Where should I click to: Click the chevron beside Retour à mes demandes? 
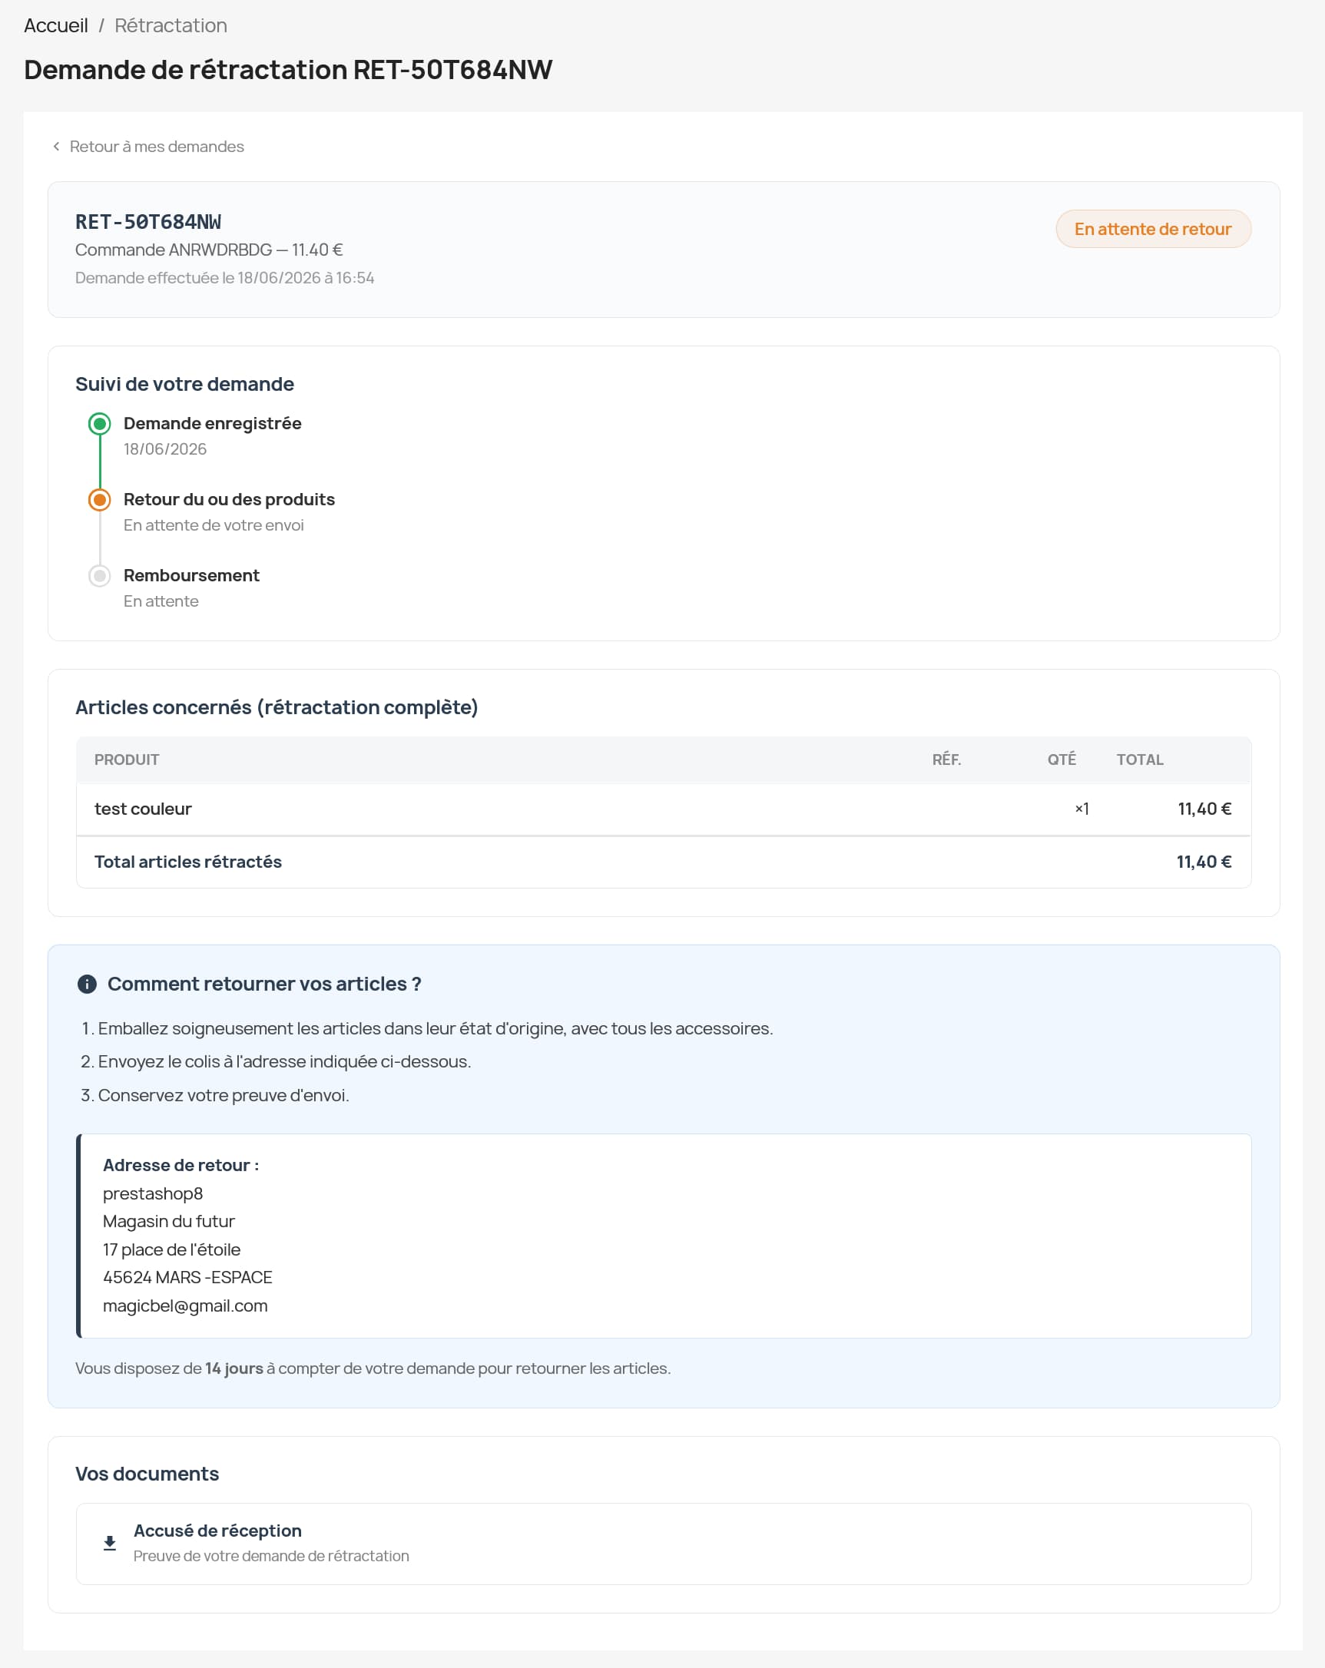56,146
